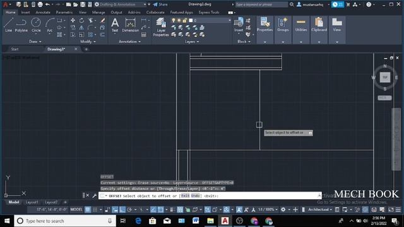Toggle object snap tracking

point(153,209)
